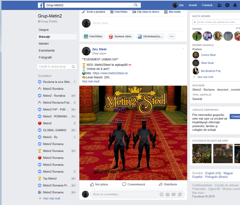Expand Vezi mai mult under shortcuts

click(51, 198)
